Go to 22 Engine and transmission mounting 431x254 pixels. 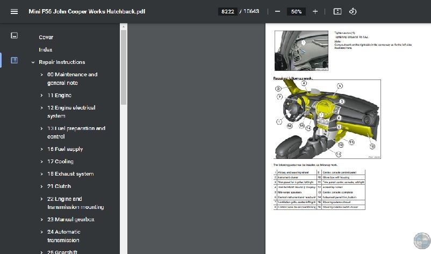[76, 203]
